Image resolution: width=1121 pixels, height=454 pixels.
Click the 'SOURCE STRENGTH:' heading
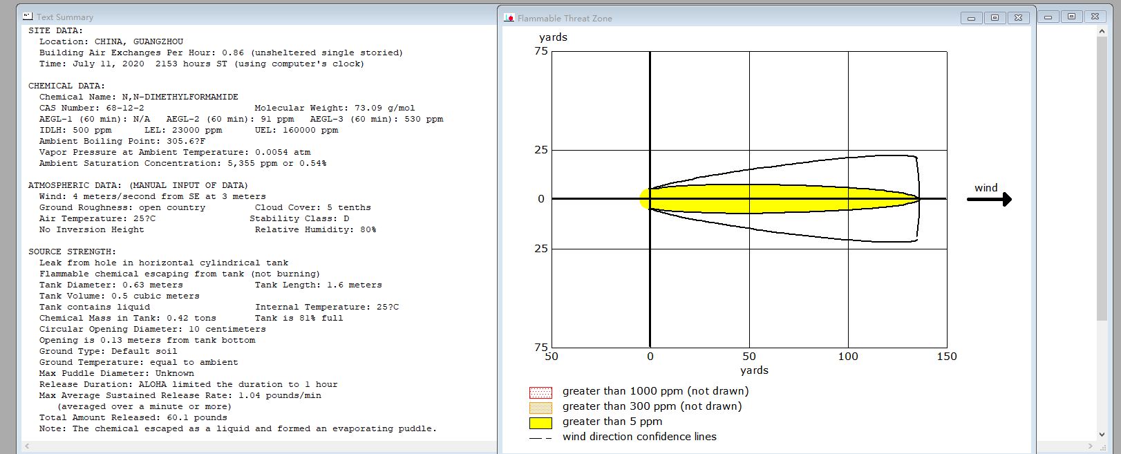(72, 252)
